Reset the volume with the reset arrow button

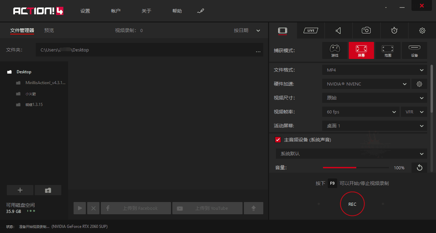click(419, 167)
